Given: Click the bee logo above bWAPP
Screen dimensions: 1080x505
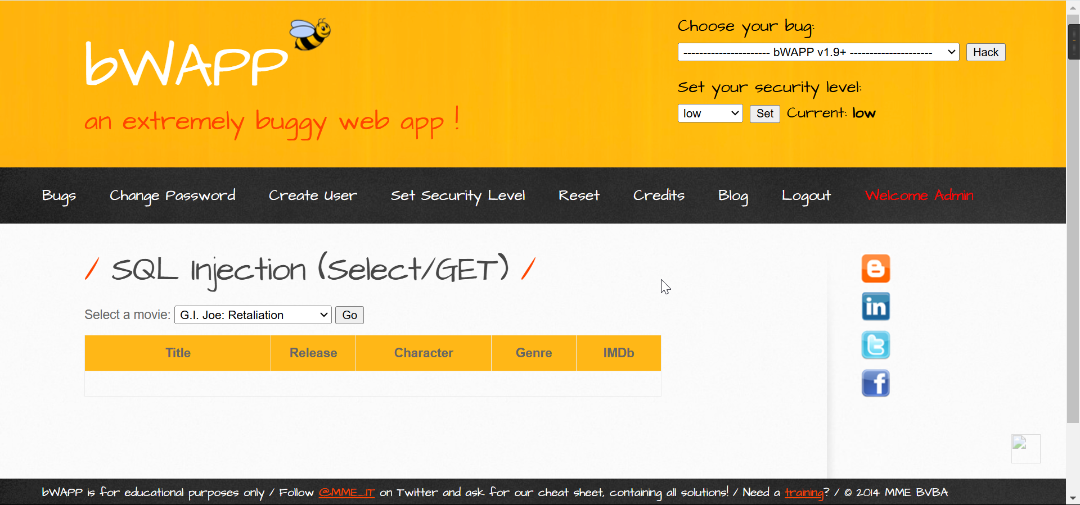Looking at the screenshot, I should [310, 34].
